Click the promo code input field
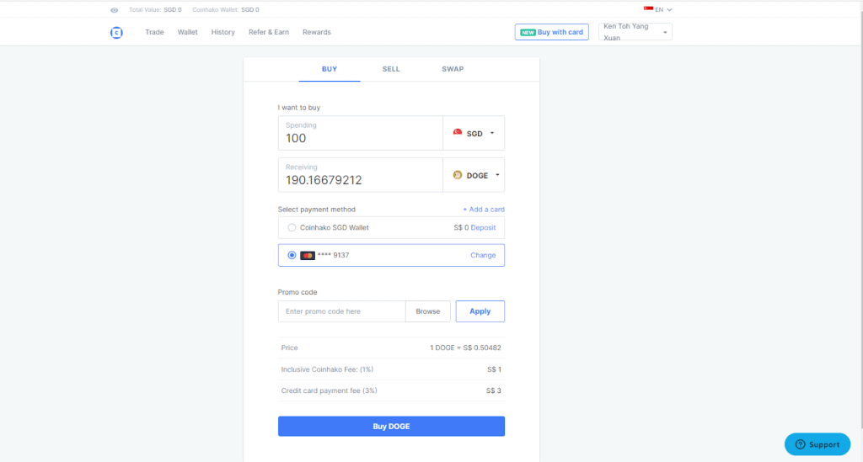Screen dimensions: 863x462 [x=342, y=311]
